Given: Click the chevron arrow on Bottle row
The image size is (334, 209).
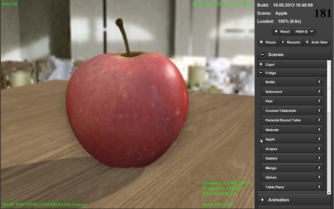Looking at the screenshot, I should (x=319, y=82).
